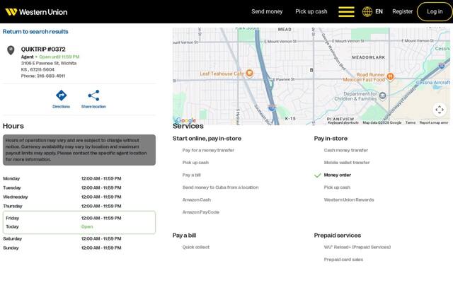
Task: Click 'Cash money transfer' service item
Action: click(x=346, y=150)
